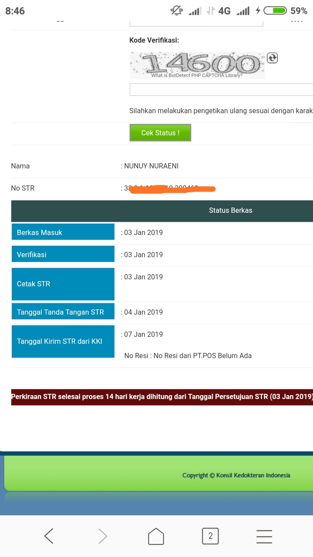Select the Tanggal Tanda Tangan STR row
This screenshot has height=557, width=313.
pyautogui.click(x=63, y=312)
